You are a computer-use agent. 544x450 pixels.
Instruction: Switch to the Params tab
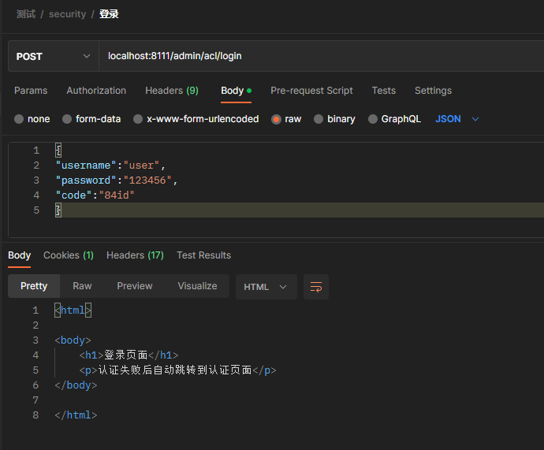(x=31, y=91)
